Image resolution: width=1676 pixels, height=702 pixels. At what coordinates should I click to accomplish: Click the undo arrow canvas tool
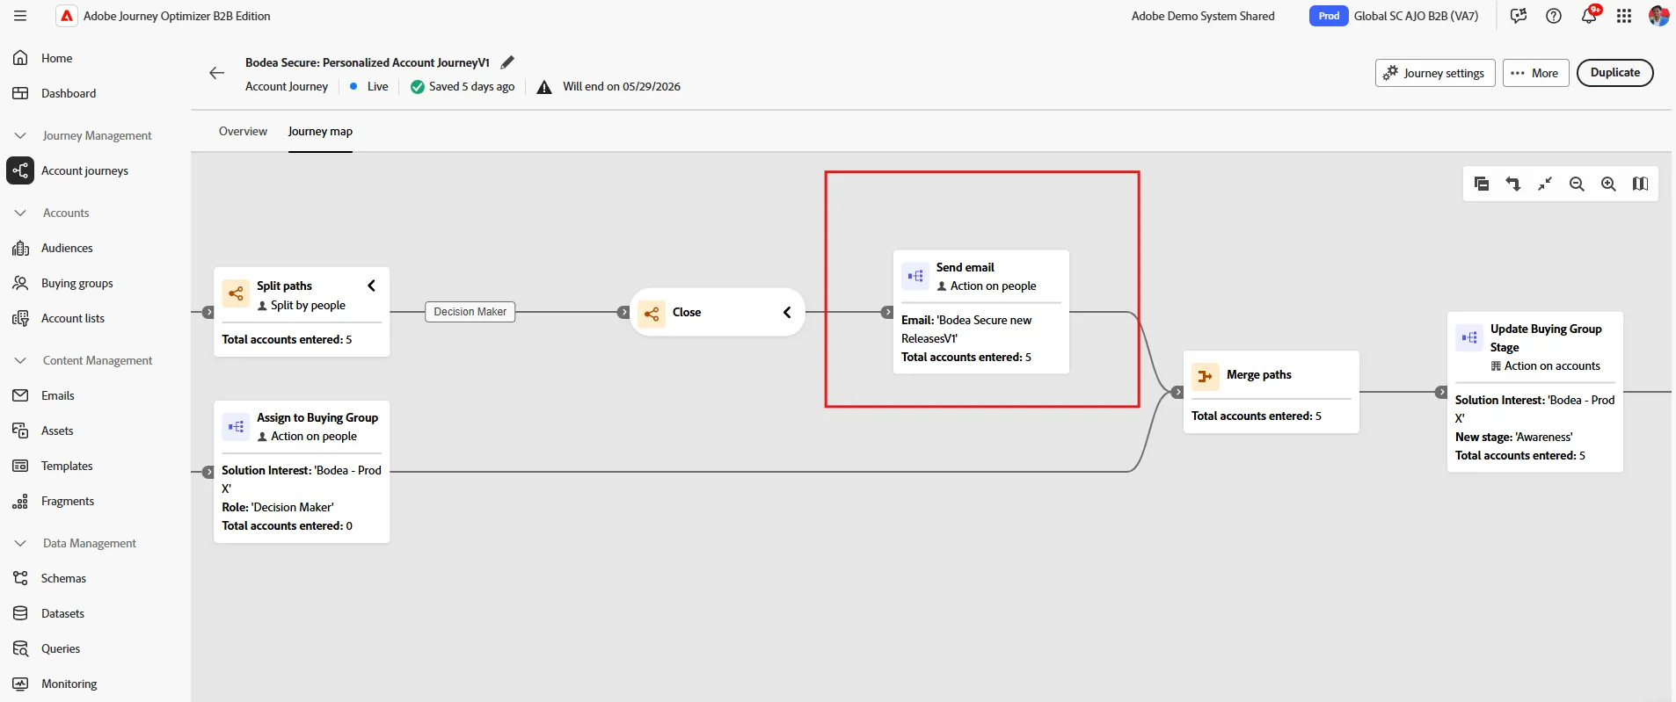(1513, 184)
